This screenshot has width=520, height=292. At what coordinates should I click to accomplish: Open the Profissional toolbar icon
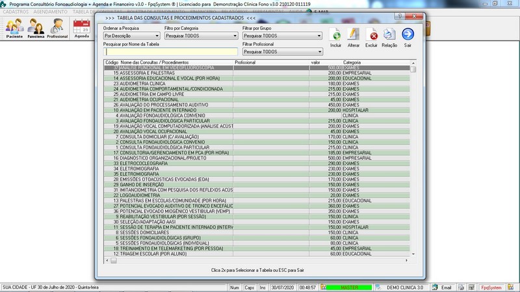57,28
